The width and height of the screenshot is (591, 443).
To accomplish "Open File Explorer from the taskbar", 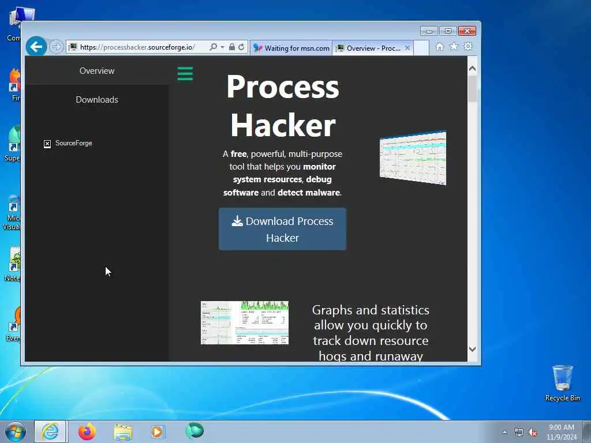I will [123, 432].
